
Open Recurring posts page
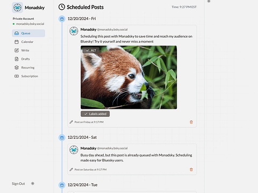point(28,68)
